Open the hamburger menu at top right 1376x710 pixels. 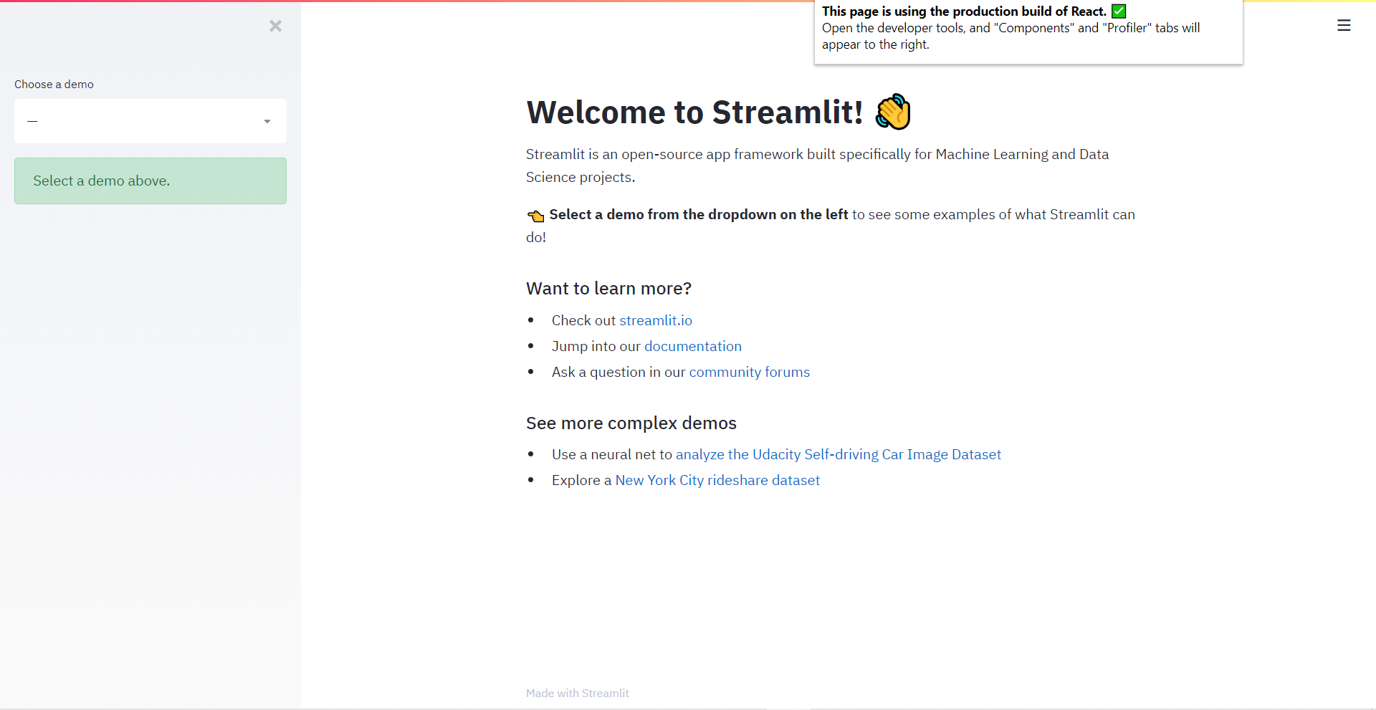[1344, 26]
